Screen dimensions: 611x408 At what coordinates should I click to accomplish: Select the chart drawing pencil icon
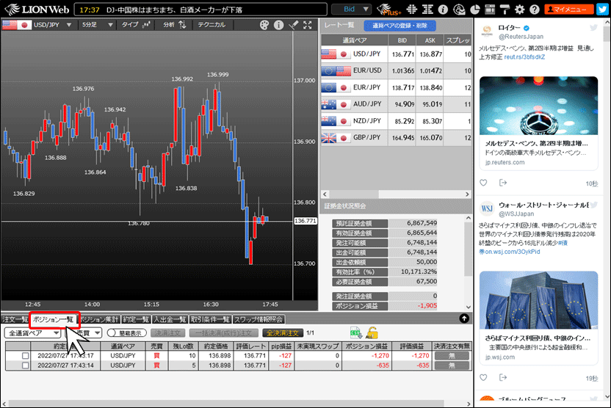(294, 25)
